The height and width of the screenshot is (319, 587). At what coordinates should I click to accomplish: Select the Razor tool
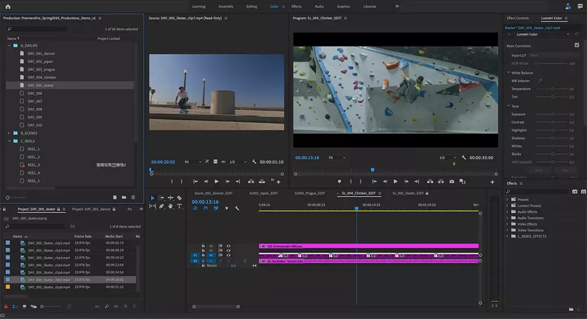click(180, 198)
